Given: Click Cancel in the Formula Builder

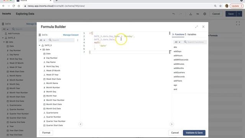Looking at the screenshot, I should pos(175,133).
